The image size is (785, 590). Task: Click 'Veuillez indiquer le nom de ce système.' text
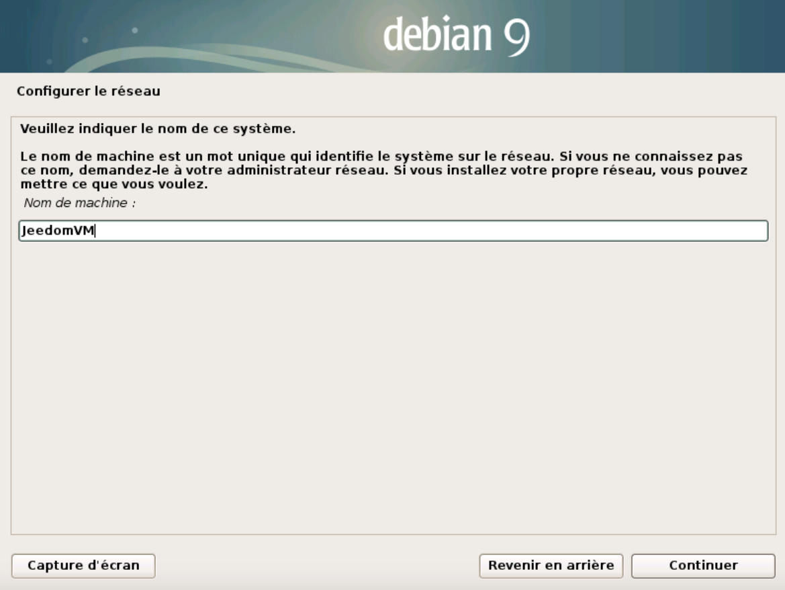pos(158,129)
